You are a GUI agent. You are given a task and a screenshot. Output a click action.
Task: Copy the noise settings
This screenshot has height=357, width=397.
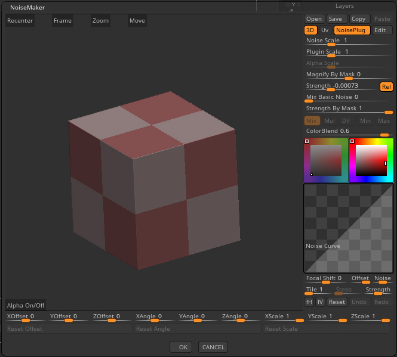pos(358,19)
